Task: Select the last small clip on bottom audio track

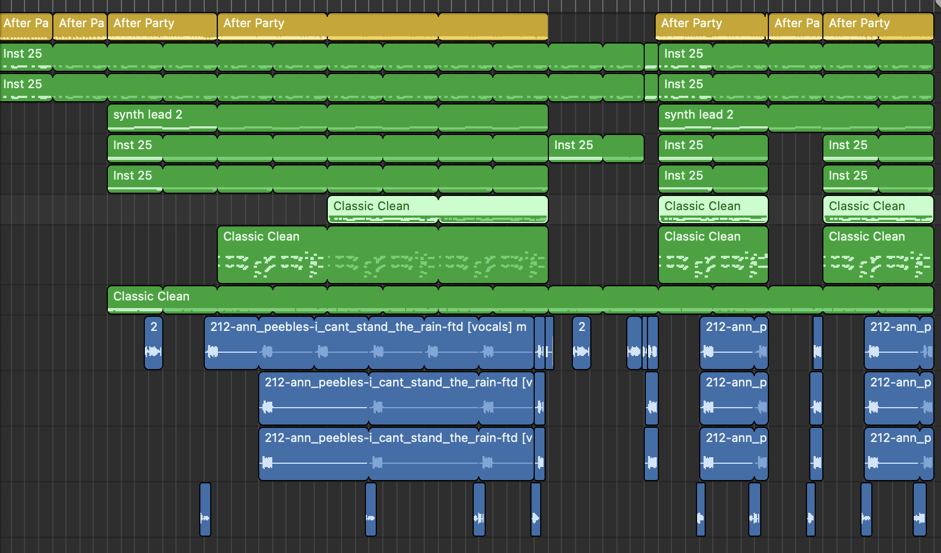Action: (x=920, y=509)
